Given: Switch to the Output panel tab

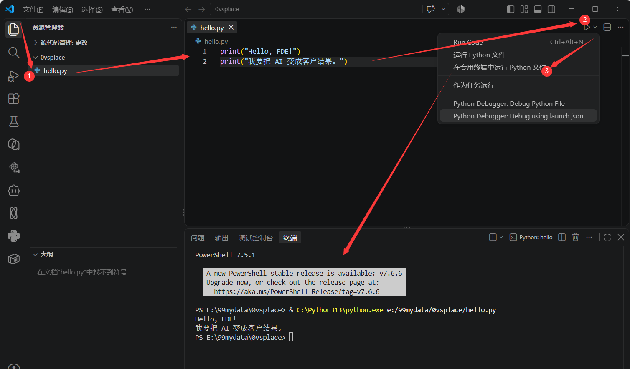Looking at the screenshot, I should click(221, 238).
